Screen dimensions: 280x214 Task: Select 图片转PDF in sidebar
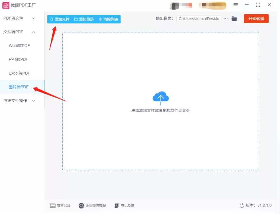(x=19, y=87)
